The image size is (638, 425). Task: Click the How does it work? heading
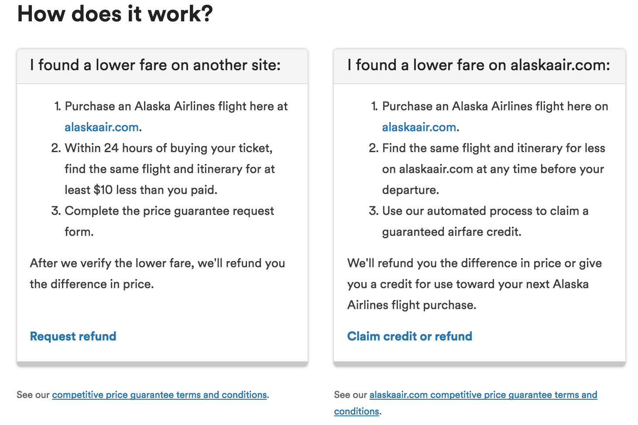(x=115, y=14)
